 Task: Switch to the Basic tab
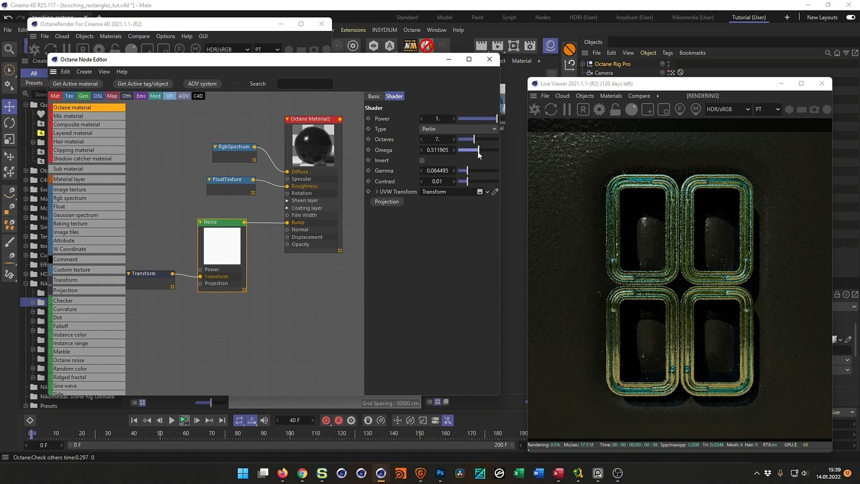click(x=374, y=96)
